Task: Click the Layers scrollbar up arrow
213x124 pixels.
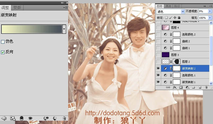Action: pos(211,23)
